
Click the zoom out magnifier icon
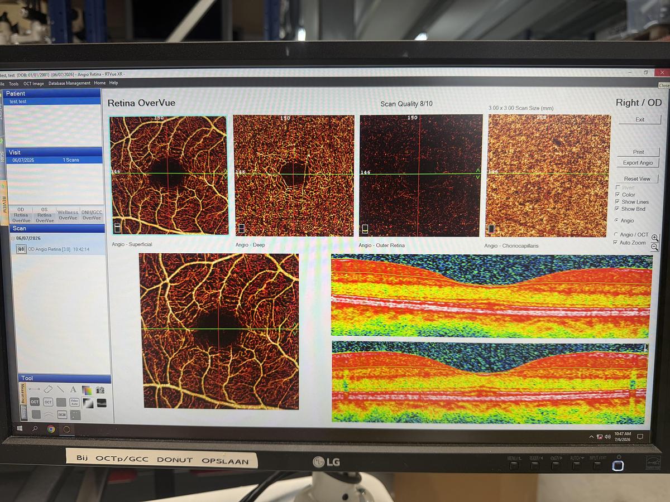point(655,247)
